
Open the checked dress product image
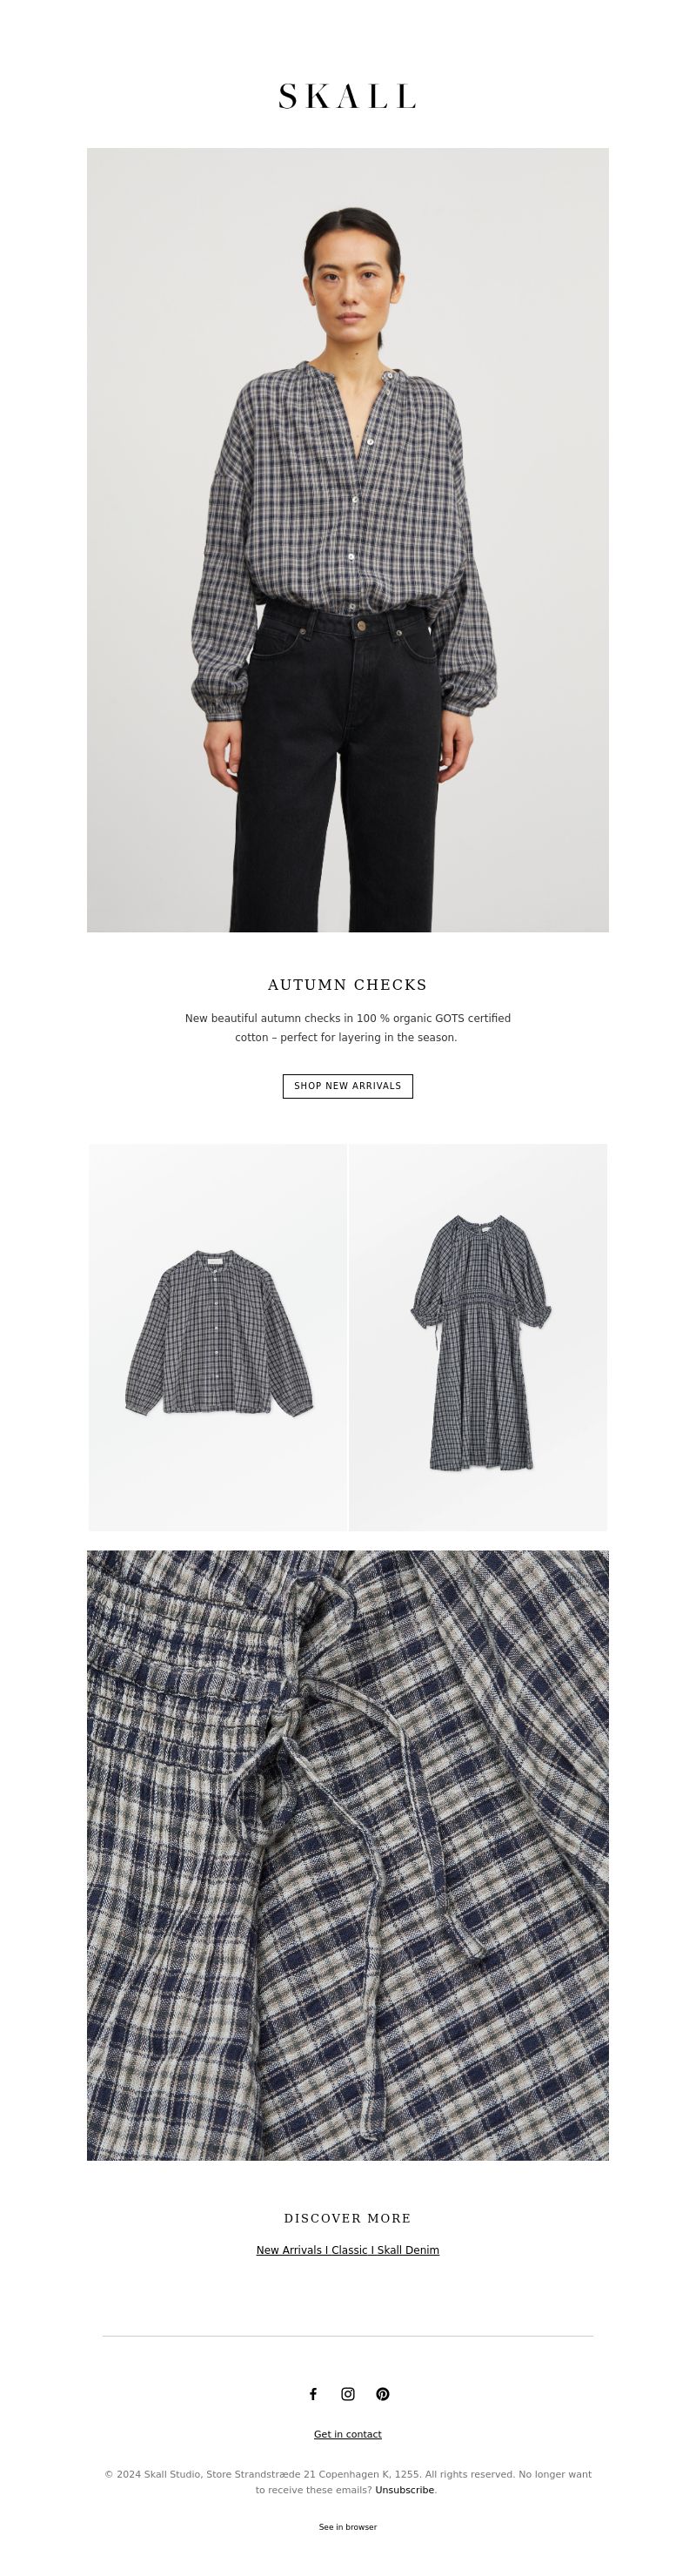coord(478,1337)
